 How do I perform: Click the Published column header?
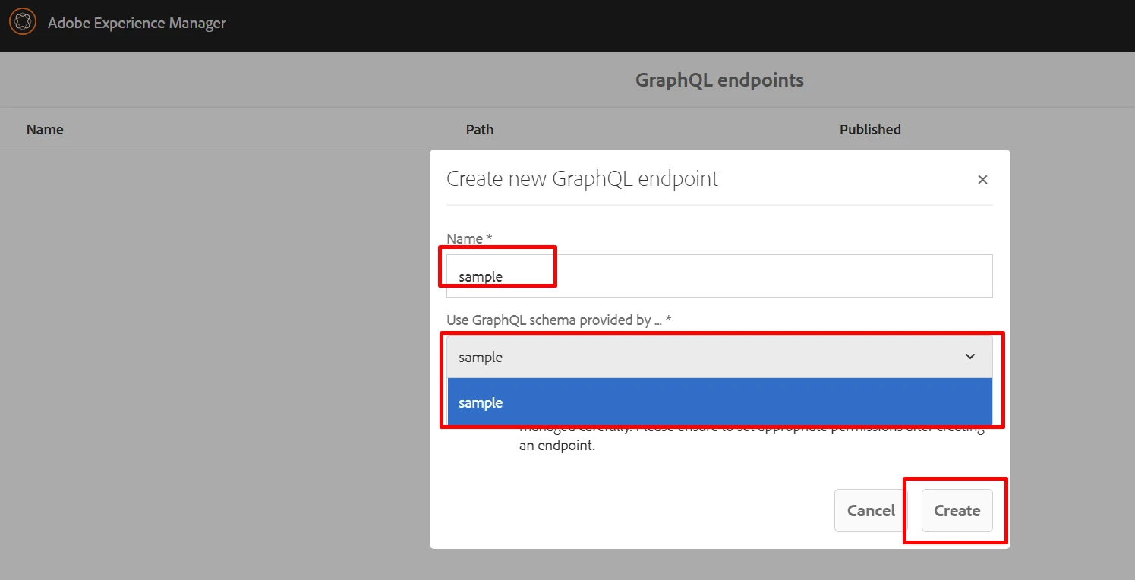870,130
